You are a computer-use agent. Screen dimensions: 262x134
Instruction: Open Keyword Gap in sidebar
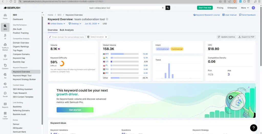pos(19,58)
